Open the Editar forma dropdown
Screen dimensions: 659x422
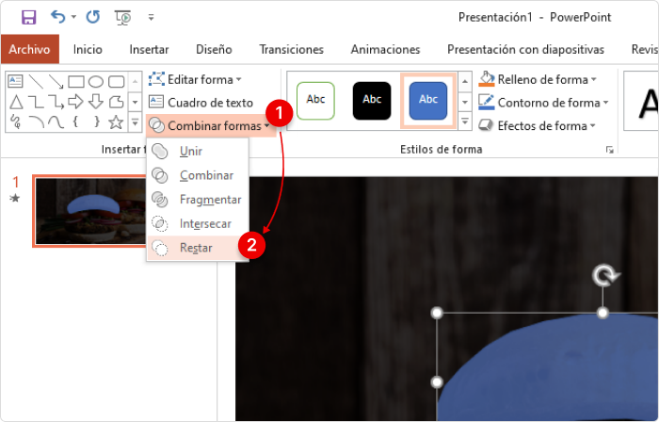195,79
